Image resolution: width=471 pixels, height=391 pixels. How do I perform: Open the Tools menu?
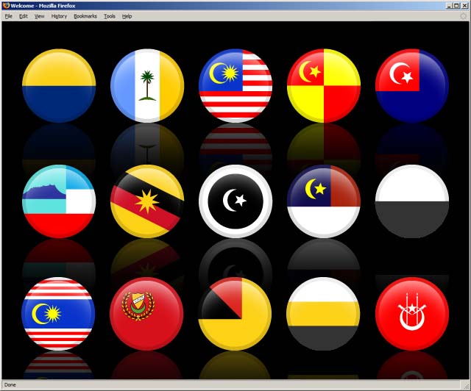tap(110, 16)
